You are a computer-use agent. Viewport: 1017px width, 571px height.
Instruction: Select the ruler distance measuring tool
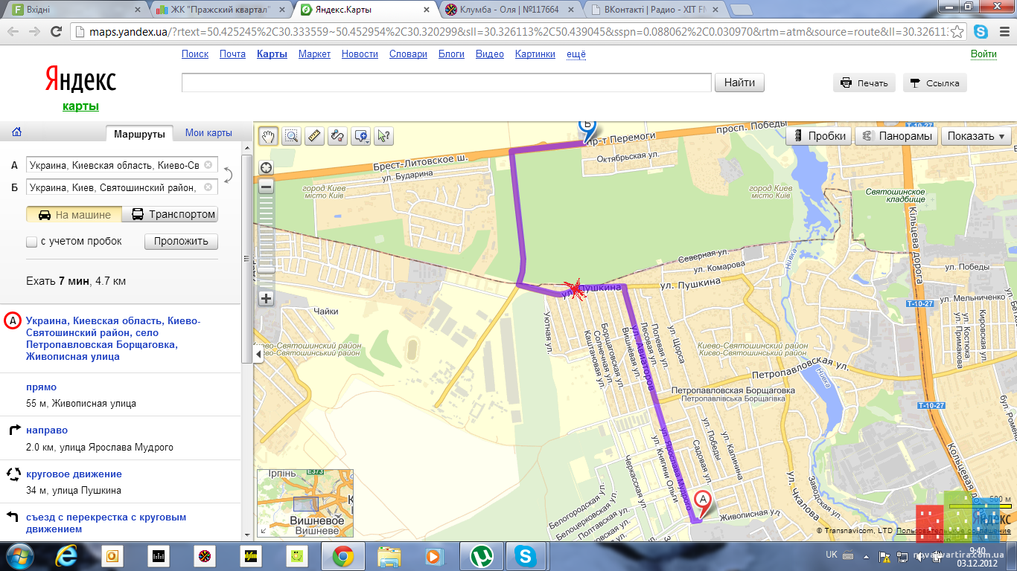point(314,136)
